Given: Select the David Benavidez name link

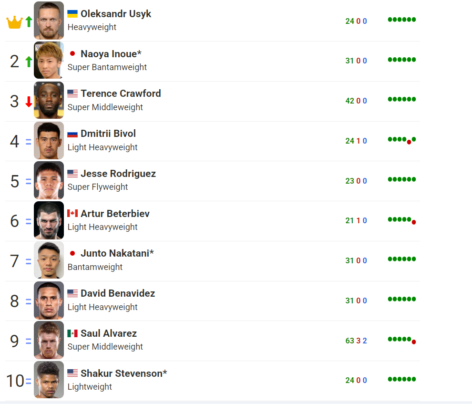Looking at the screenshot, I should click(x=118, y=293).
